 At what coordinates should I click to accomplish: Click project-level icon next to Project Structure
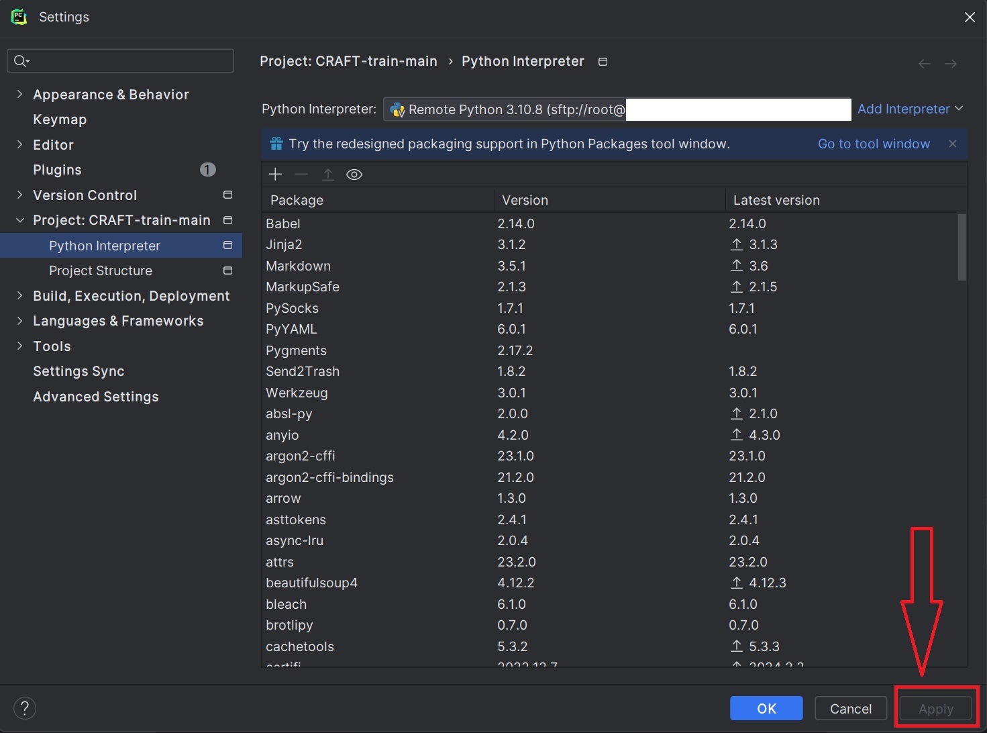tap(228, 271)
